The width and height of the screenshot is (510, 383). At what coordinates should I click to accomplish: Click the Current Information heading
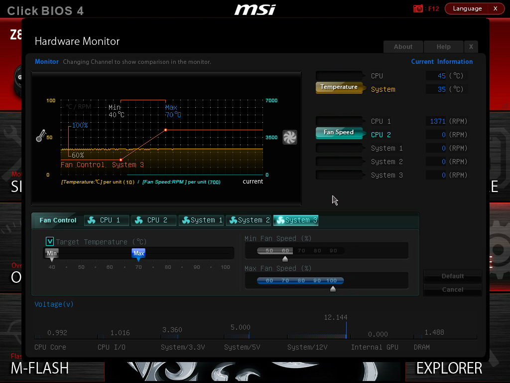point(442,61)
